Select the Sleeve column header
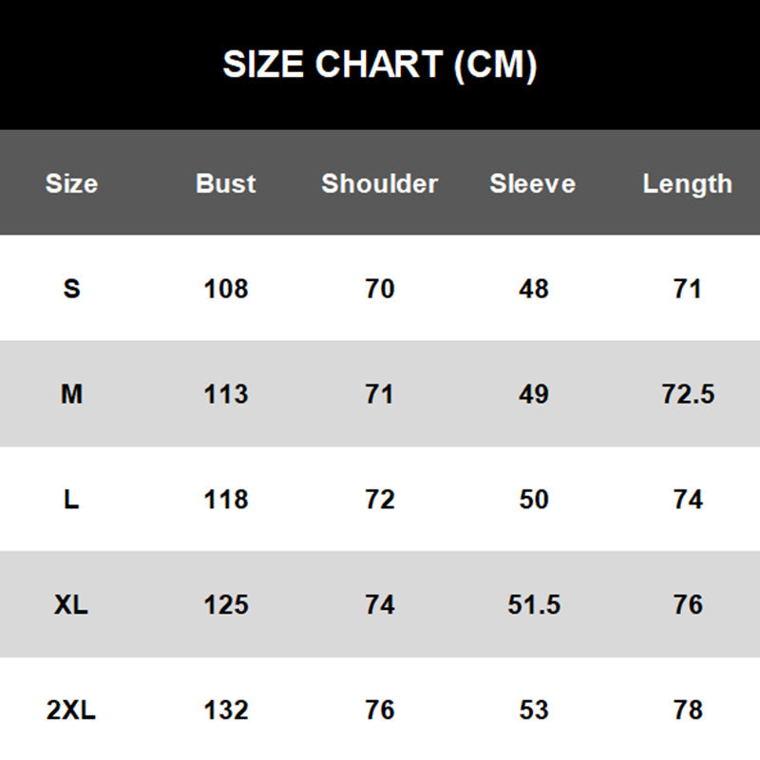 tap(533, 183)
